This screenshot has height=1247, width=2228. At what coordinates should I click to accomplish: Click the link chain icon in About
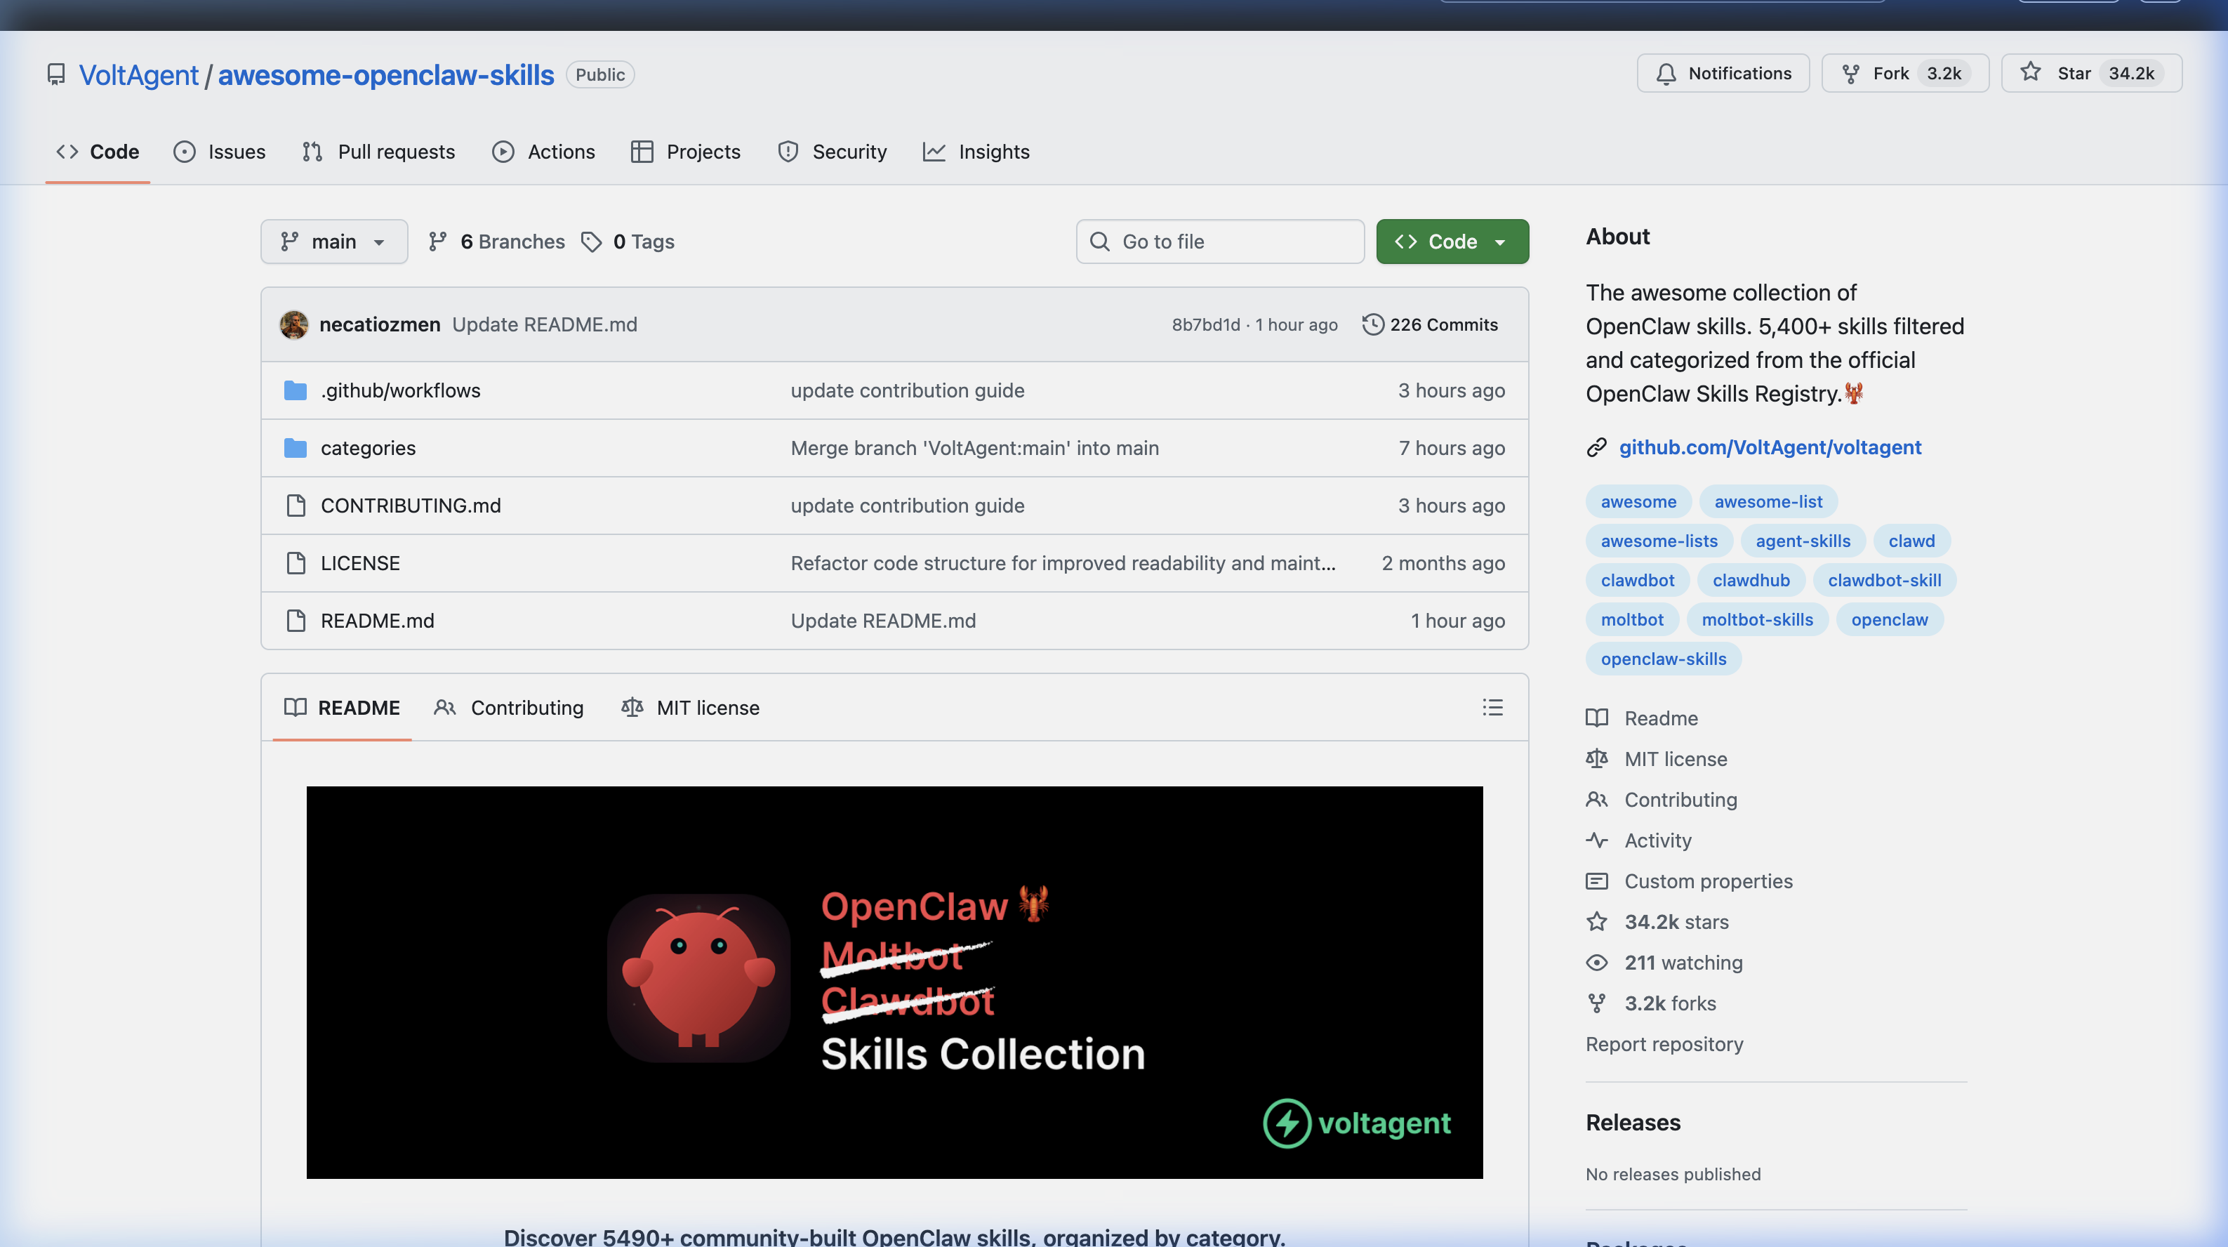(1597, 447)
